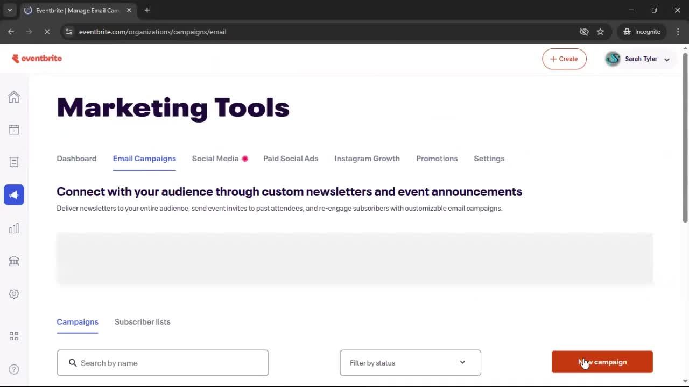
Task: Click the browser back arrow
Action: point(11,32)
